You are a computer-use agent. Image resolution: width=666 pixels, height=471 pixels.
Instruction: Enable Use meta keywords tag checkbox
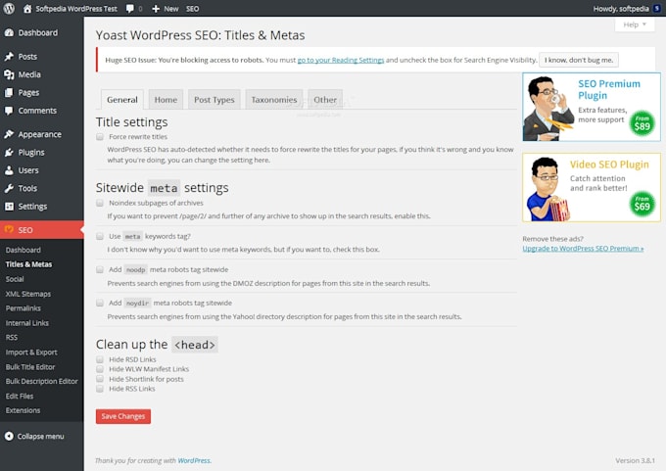tap(100, 236)
